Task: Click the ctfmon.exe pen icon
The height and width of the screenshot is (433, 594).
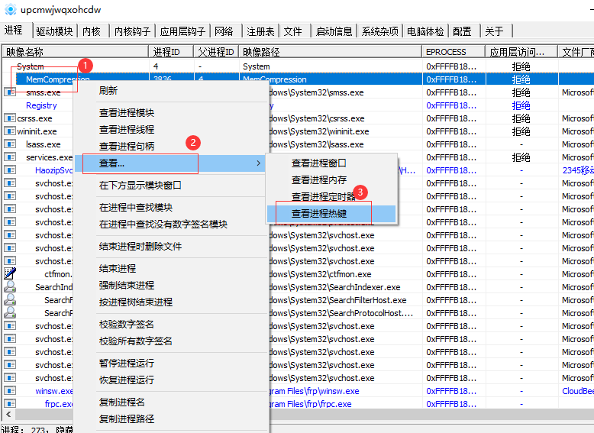Action: pos(10,273)
